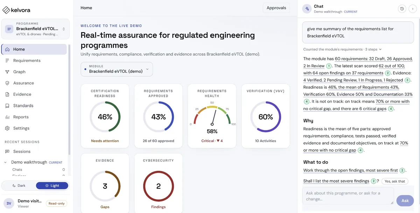Click the Reports bar chart icon
The image size is (420, 213).
[7, 117]
